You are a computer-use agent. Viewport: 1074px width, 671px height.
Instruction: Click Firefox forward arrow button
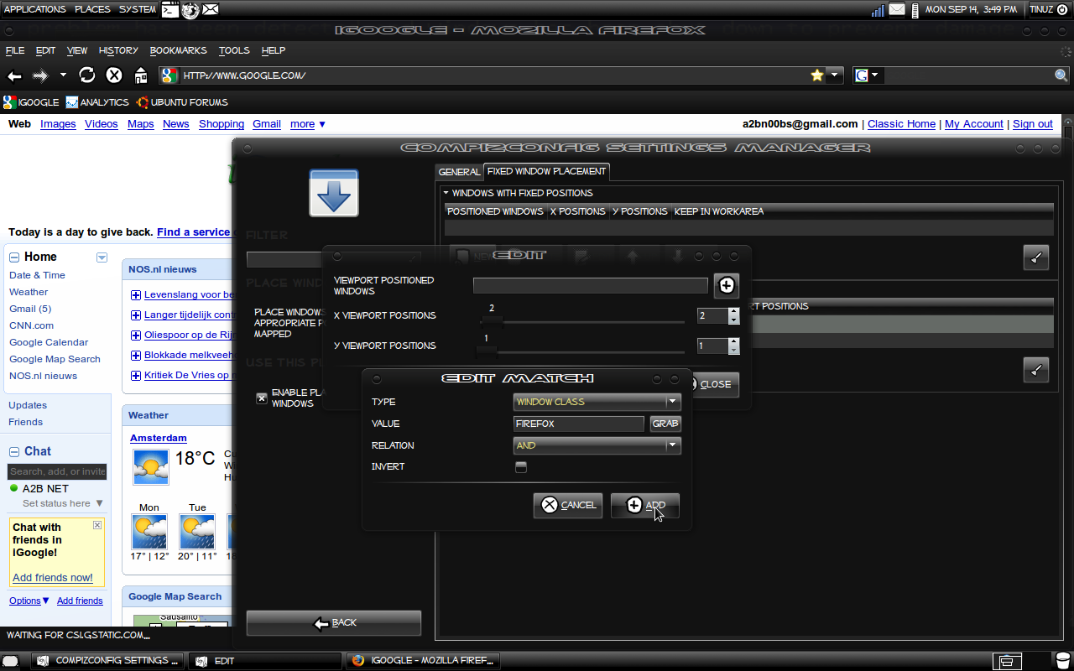pos(40,75)
